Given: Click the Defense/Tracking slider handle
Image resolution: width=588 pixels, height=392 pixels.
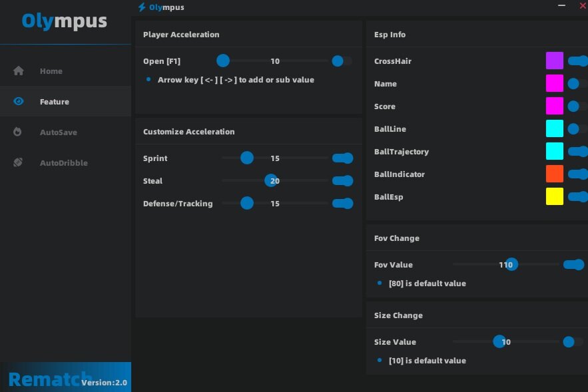Looking at the screenshot, I should pyautogui.click(x=247, y=203).
